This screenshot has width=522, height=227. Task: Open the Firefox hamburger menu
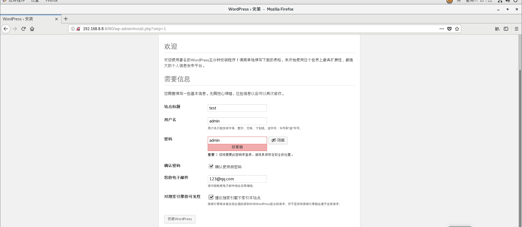click(x=517, y=29)
